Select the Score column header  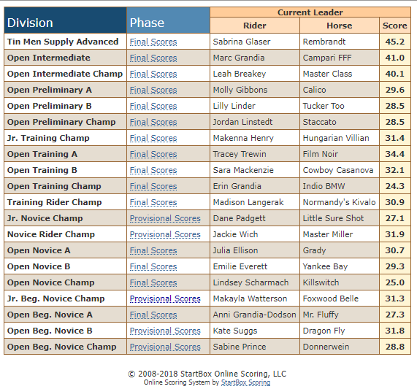394,26
